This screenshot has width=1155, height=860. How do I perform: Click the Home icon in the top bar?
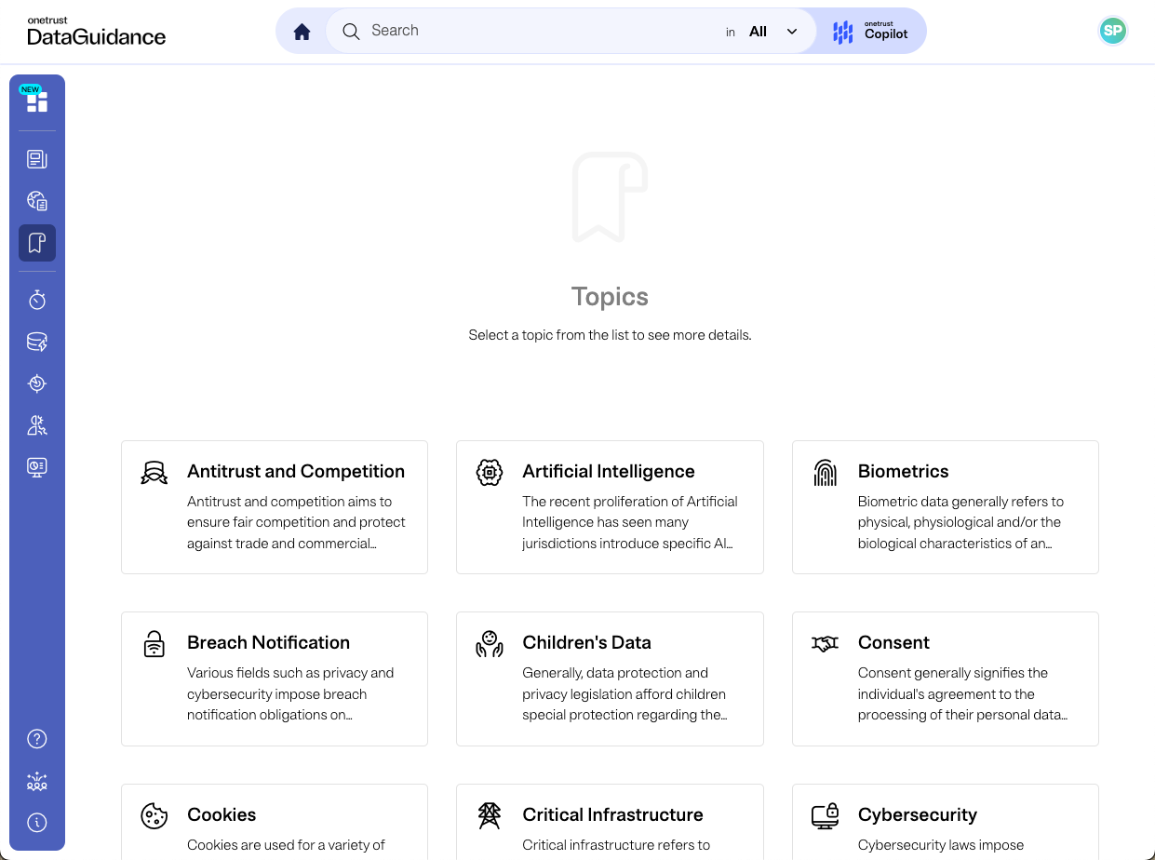click(302, 31)
